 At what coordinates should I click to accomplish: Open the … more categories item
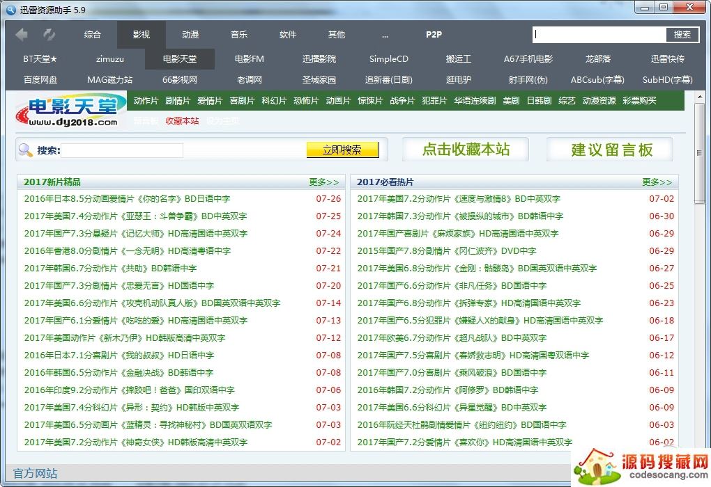pyautogui.click(x=385, y=34)
